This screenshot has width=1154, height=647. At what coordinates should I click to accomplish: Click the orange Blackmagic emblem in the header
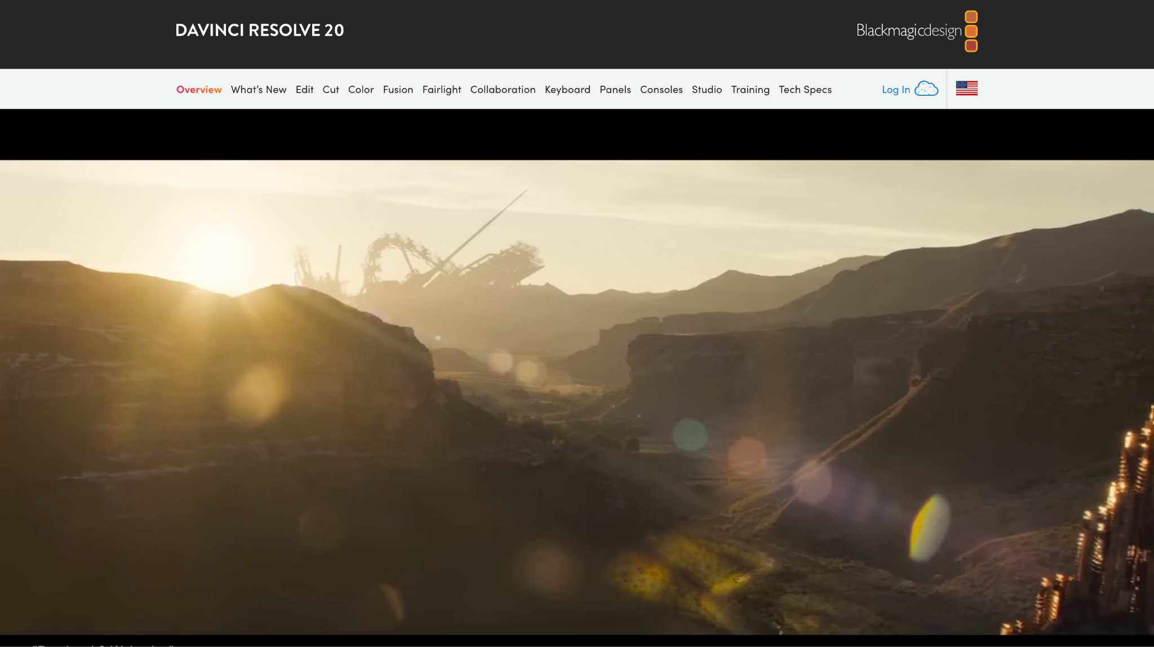[970, 31]
